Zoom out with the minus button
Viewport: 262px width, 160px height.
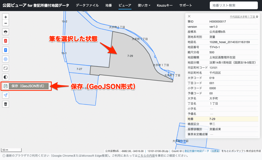pyautogui.click(x=6, y=23)
